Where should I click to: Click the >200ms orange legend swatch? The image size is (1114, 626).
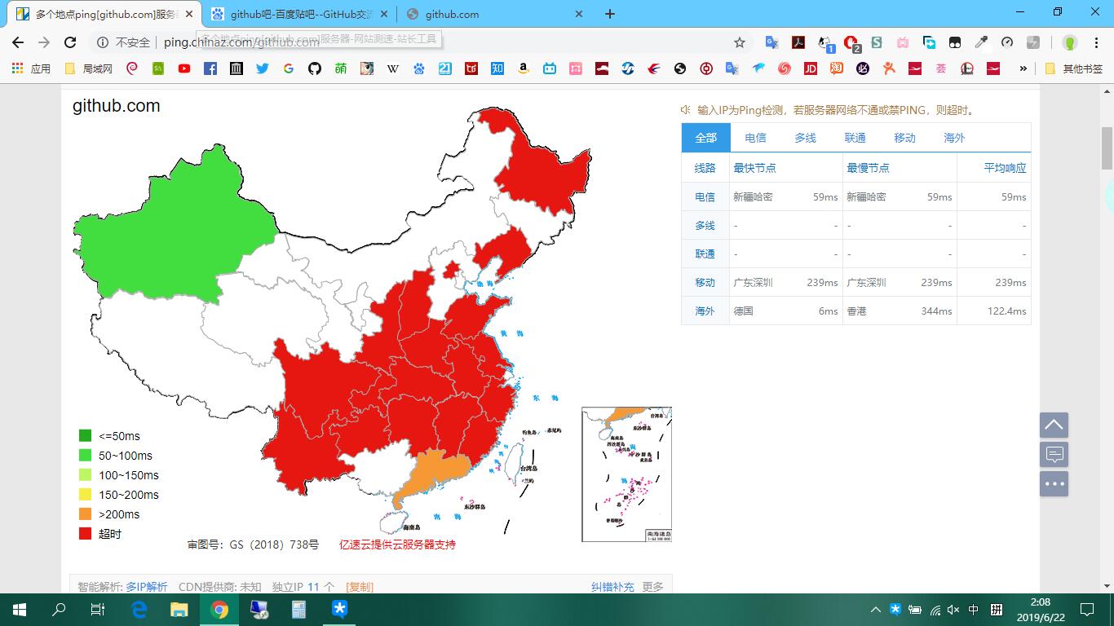(85, 514)
